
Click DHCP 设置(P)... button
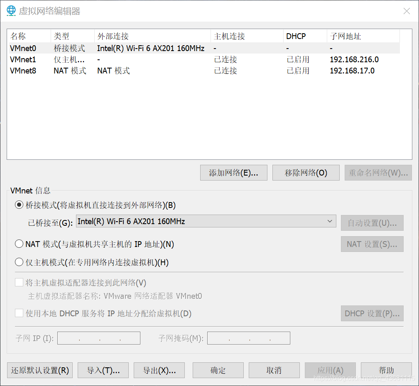[372, 313]
